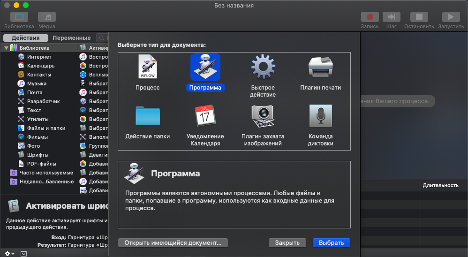
Task: Select the Программа application type icon
Action: tap(205, 68)
